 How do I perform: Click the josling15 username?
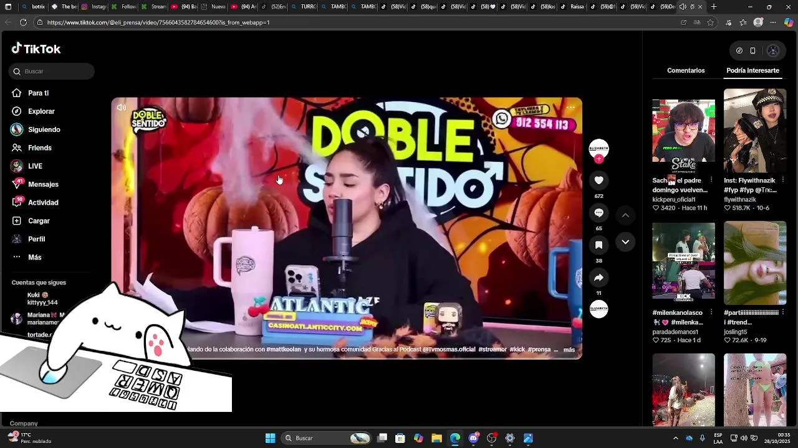[x=735, y=332]
